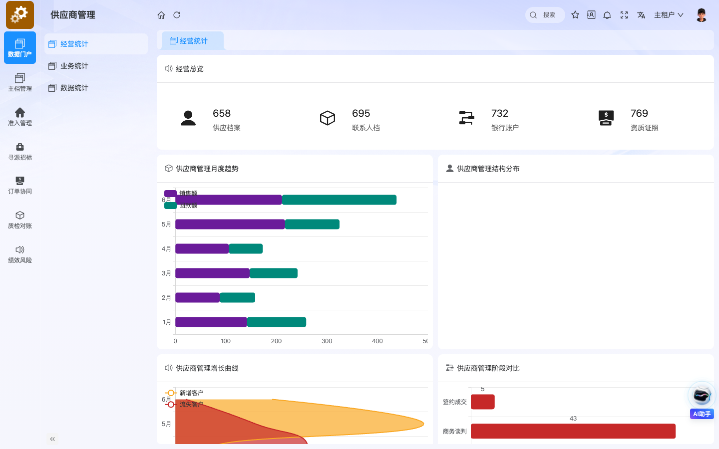719x449 pixels.
Task: Open 准入管理 module
Action: (x=20, y=117)
